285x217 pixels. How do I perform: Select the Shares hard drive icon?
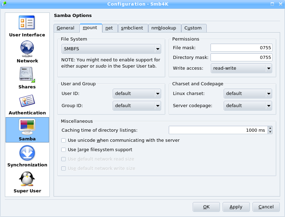coord(27,75)
